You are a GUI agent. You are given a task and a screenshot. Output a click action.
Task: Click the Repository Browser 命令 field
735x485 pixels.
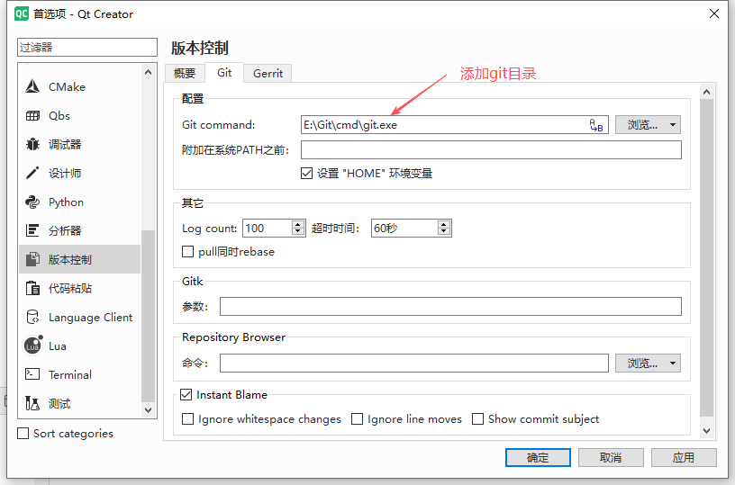tap(414, 364)
